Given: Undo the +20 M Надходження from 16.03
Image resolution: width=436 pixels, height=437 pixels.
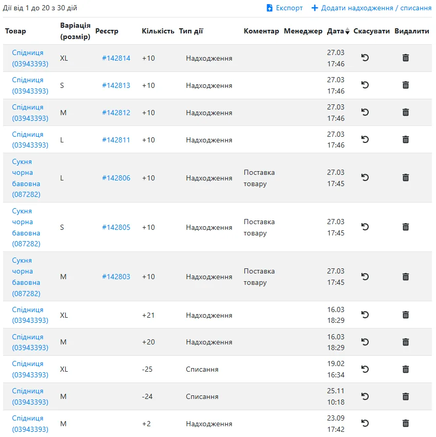Looking at the screenshot, I should [x=365, y=342].
